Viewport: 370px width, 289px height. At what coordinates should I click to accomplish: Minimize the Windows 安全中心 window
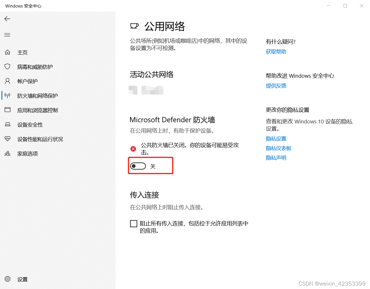pos(329,6)
